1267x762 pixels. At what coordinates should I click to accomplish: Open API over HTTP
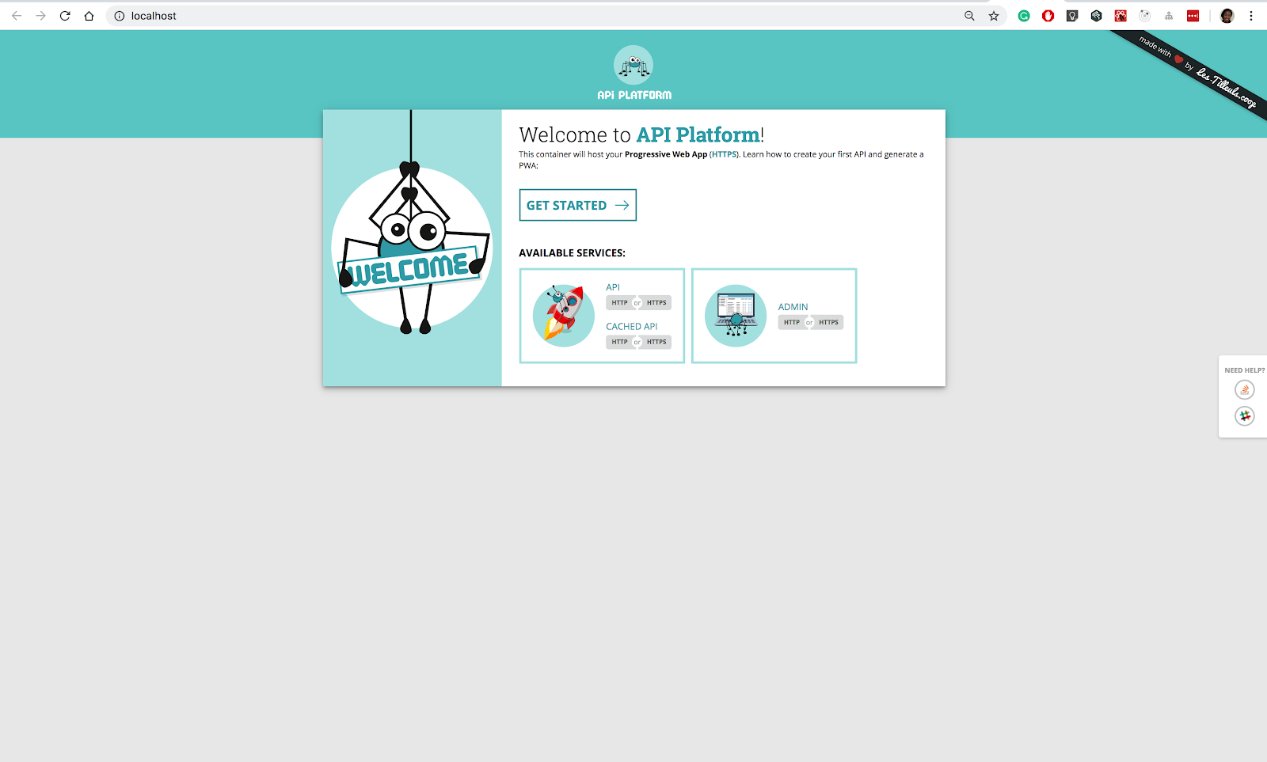[x=619, y=302]
